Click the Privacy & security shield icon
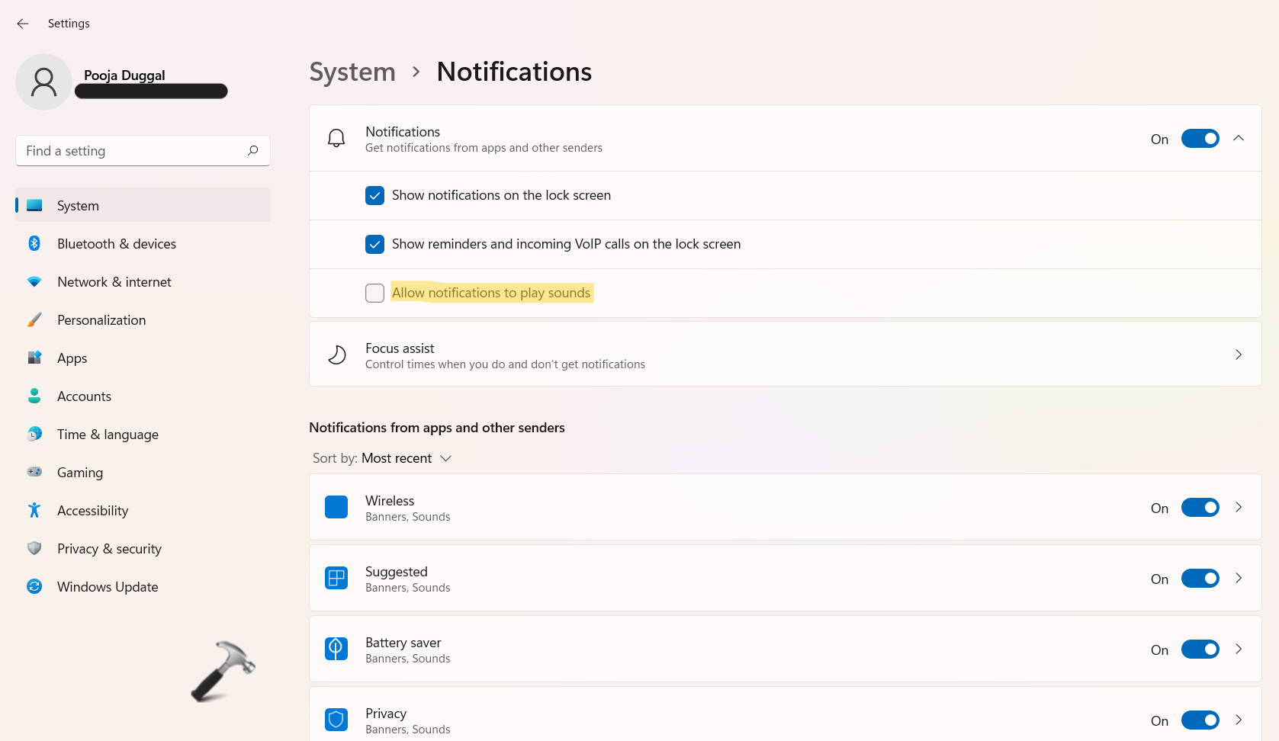This screenshot has width=1279, height=741. coord(34,549)
